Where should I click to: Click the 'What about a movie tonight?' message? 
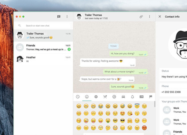[x=125, y=72]
